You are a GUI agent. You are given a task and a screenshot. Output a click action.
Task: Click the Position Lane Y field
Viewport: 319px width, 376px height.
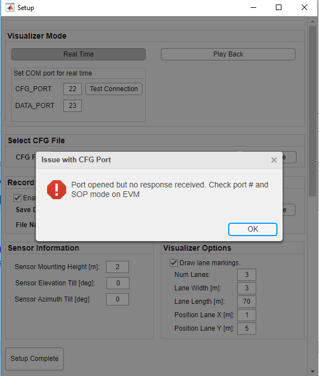[247, 328]
